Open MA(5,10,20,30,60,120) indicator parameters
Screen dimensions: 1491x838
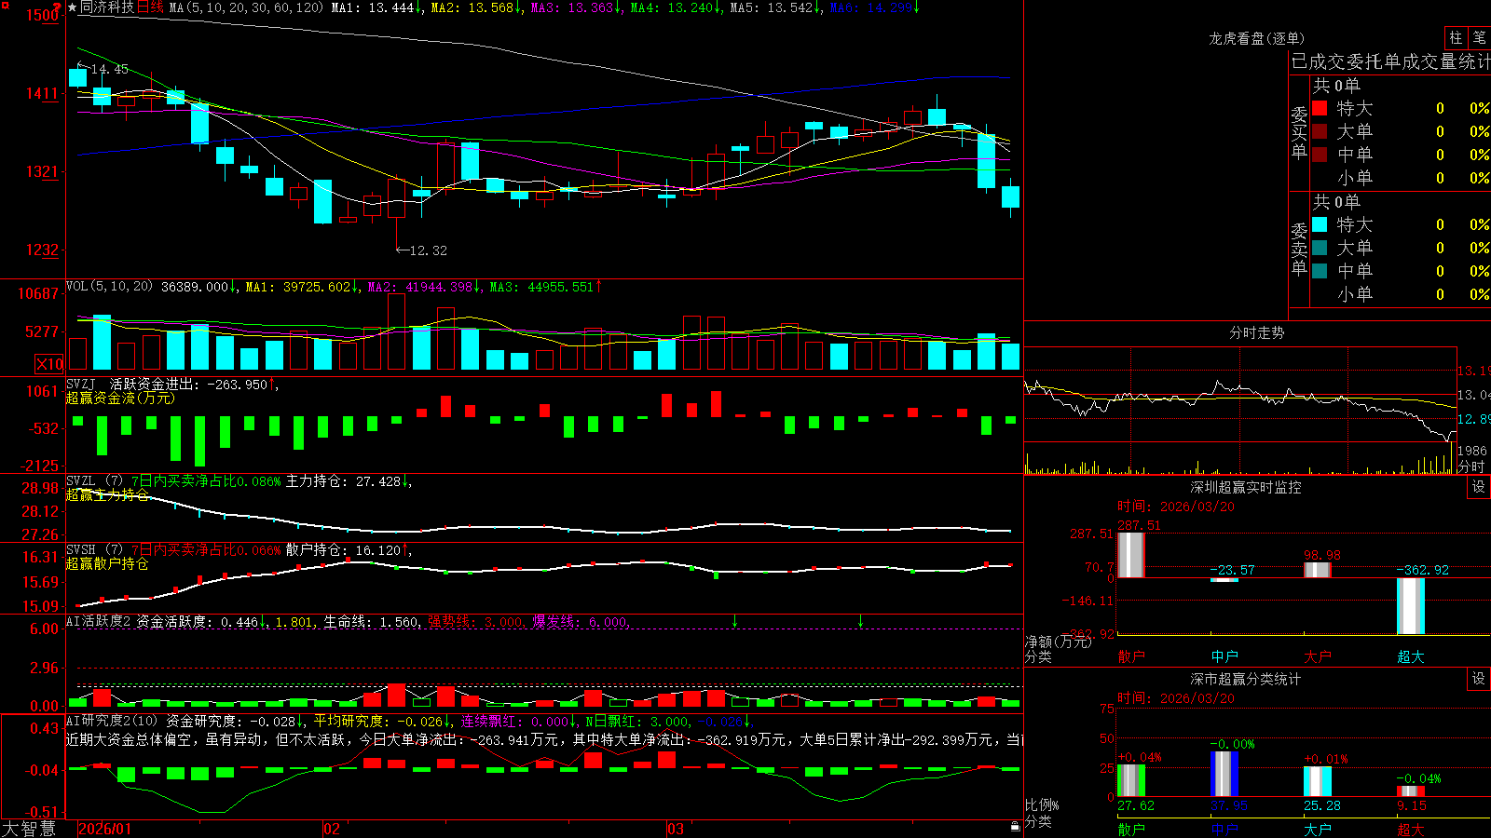(x=246, y=7)
